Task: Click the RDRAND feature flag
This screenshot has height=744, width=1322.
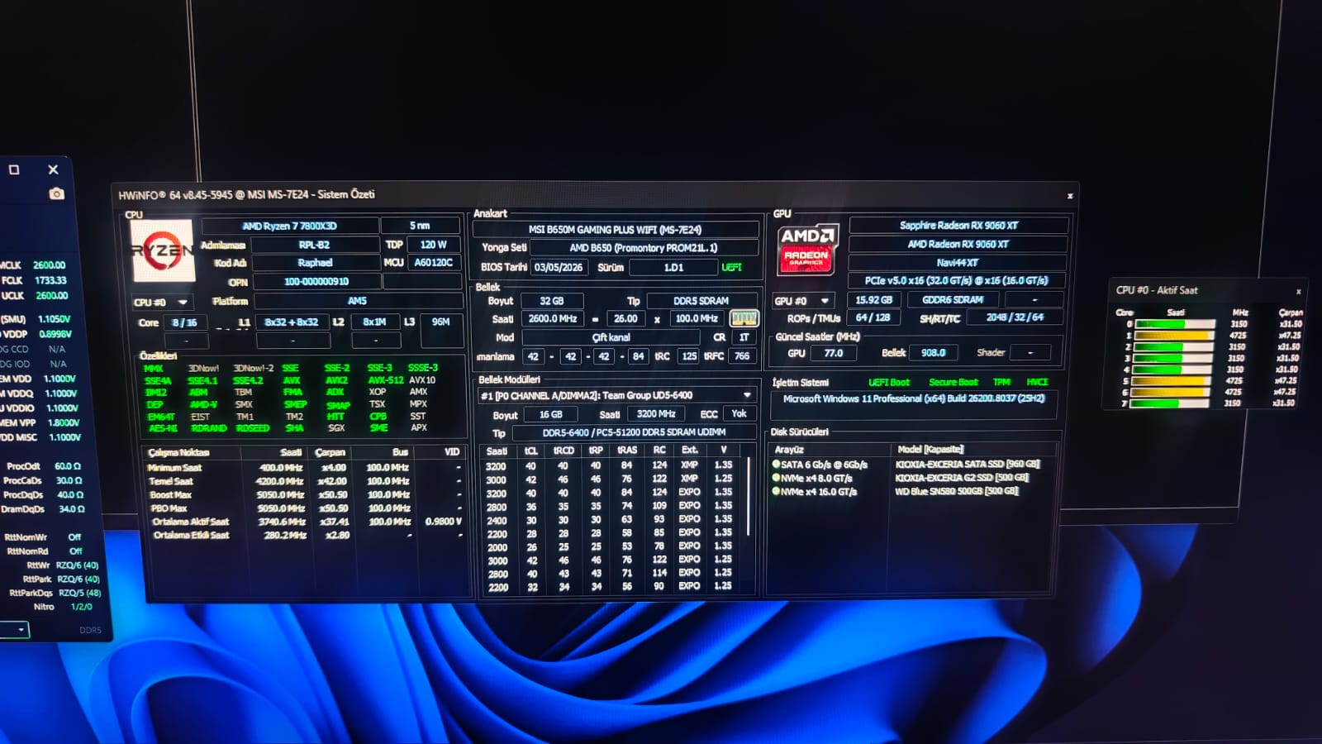Action: pyautogui.click(x=208, y=428)
